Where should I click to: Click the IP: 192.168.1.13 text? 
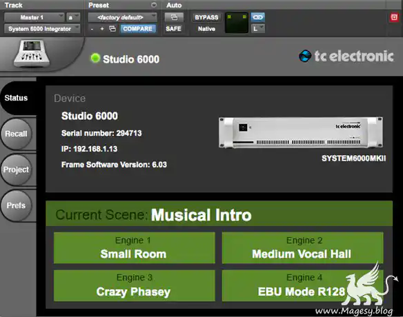coord(89,149)
